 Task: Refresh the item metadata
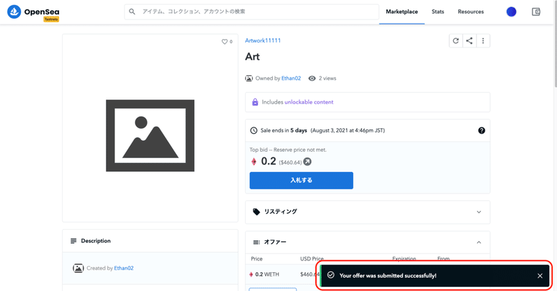[456, 41]
